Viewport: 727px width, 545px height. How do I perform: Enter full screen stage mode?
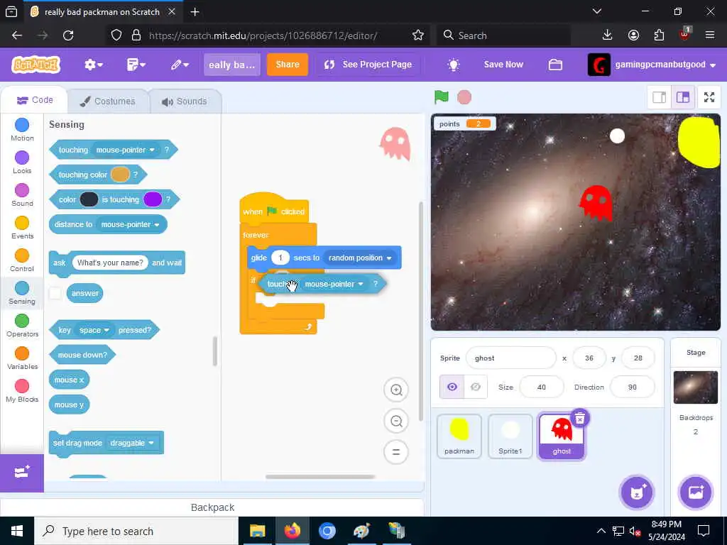click(709, 97)
